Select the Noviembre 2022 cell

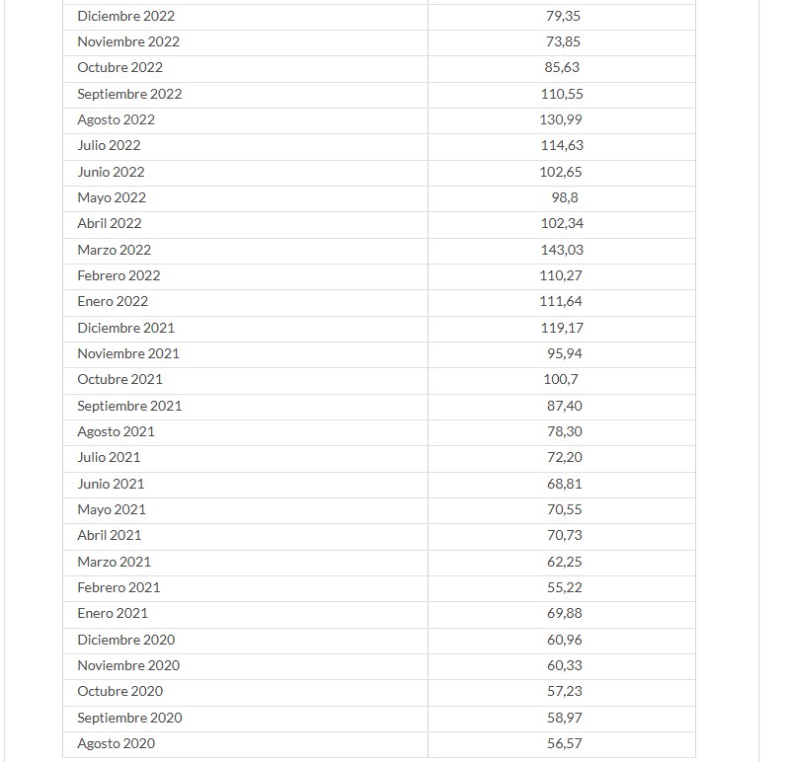click(245, 42)
